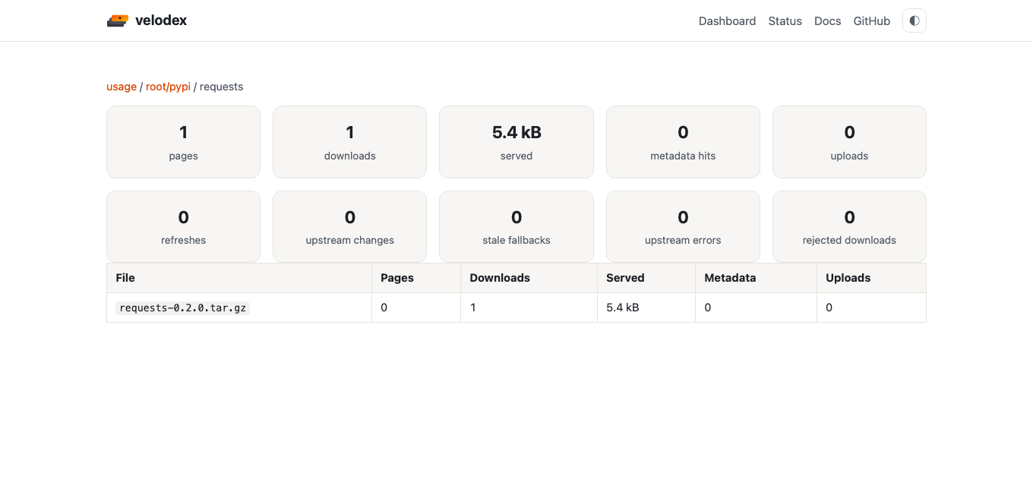This screenshot has width=1033, height=486.
Task: Click the 5.4 kB served card
Action: (x=516, y=142)
